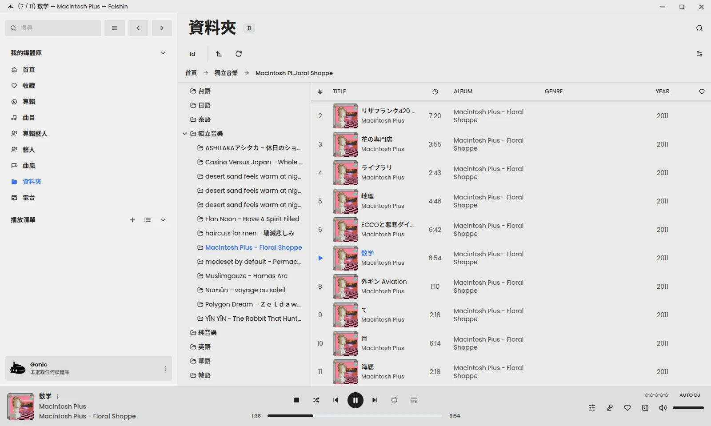Open the Muslimgauze - Hamas Arc folder

pos(246,276)
